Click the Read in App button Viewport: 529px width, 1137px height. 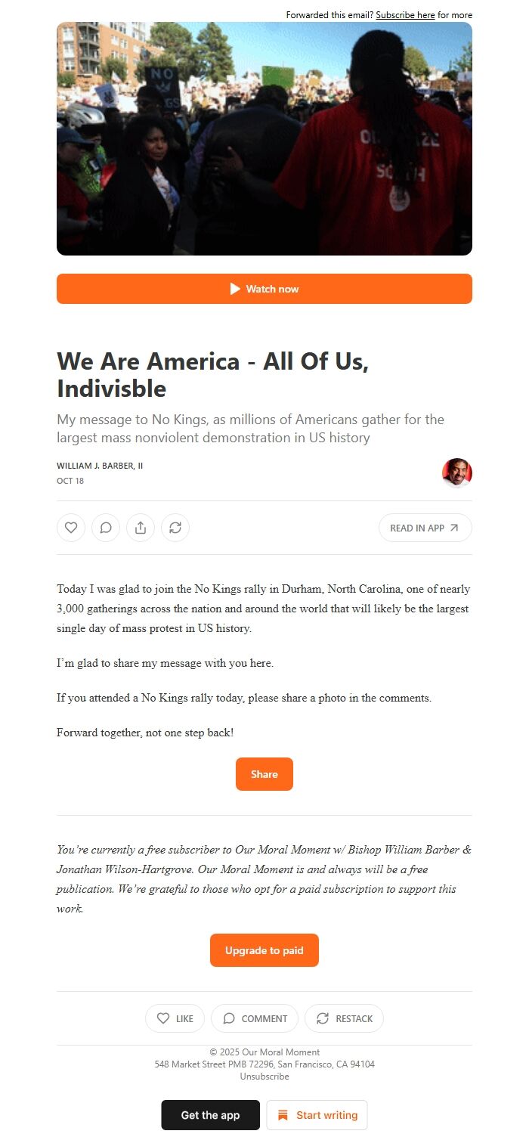coord(425,528)
